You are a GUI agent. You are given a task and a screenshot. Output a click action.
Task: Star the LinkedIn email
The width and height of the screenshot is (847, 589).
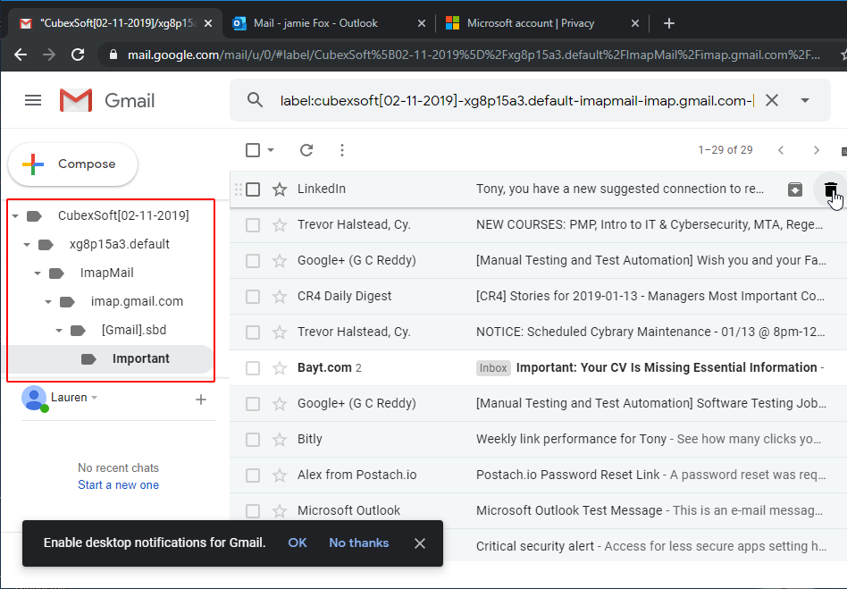280,189
